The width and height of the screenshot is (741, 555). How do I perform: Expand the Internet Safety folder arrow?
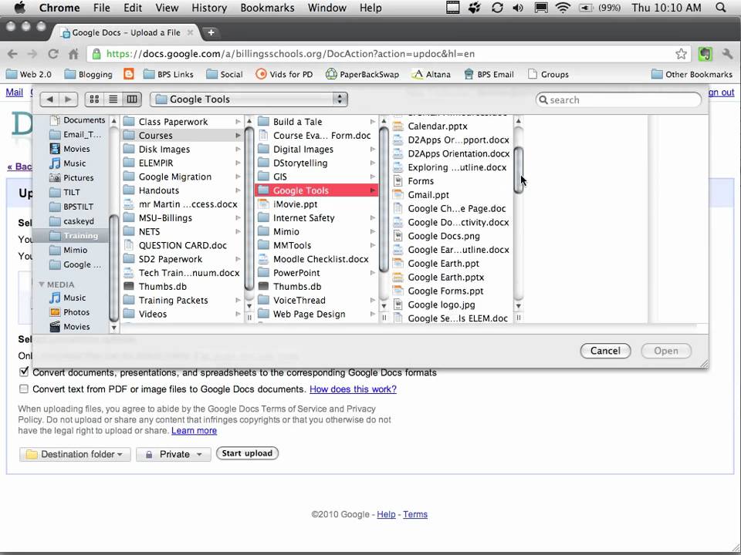click(372, 218)
